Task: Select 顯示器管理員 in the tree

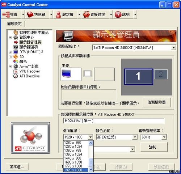Action: 30,42
